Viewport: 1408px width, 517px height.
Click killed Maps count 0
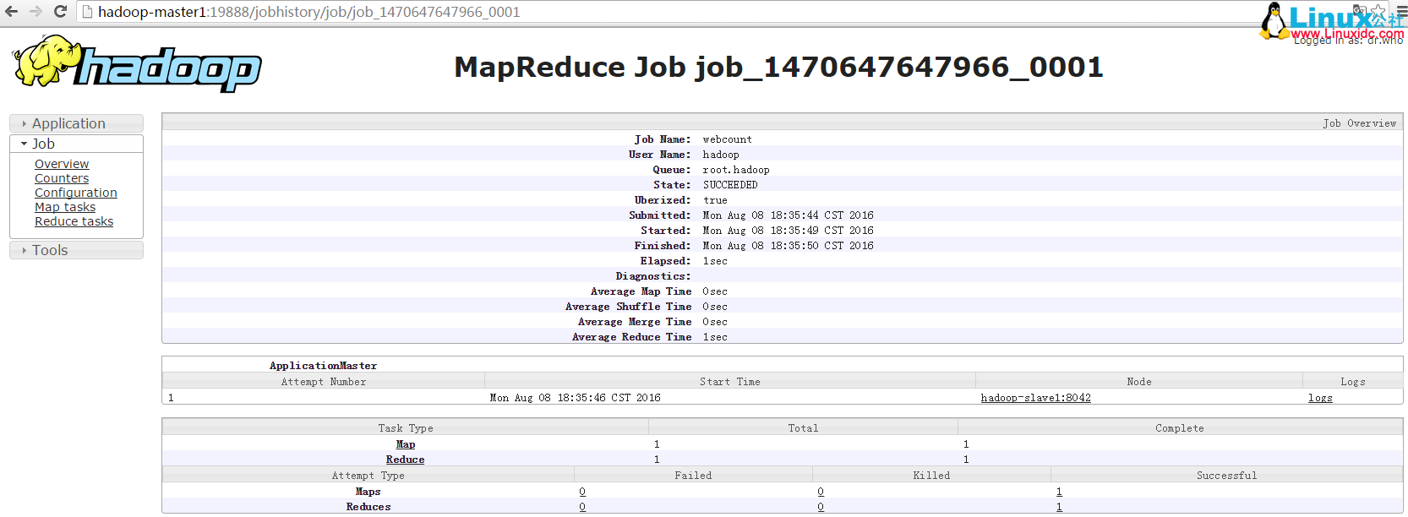point(821,492)
